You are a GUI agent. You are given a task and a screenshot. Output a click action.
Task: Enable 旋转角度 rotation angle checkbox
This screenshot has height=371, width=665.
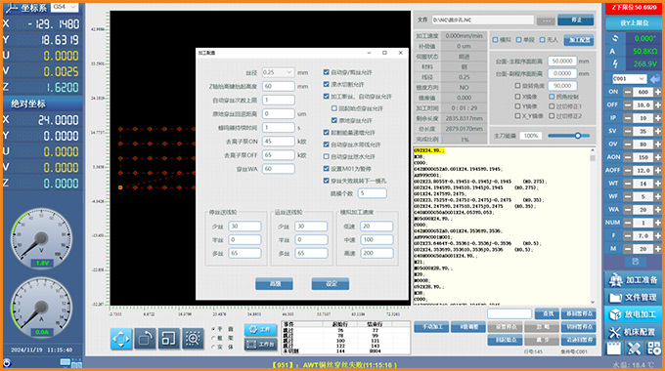(517, 86)
